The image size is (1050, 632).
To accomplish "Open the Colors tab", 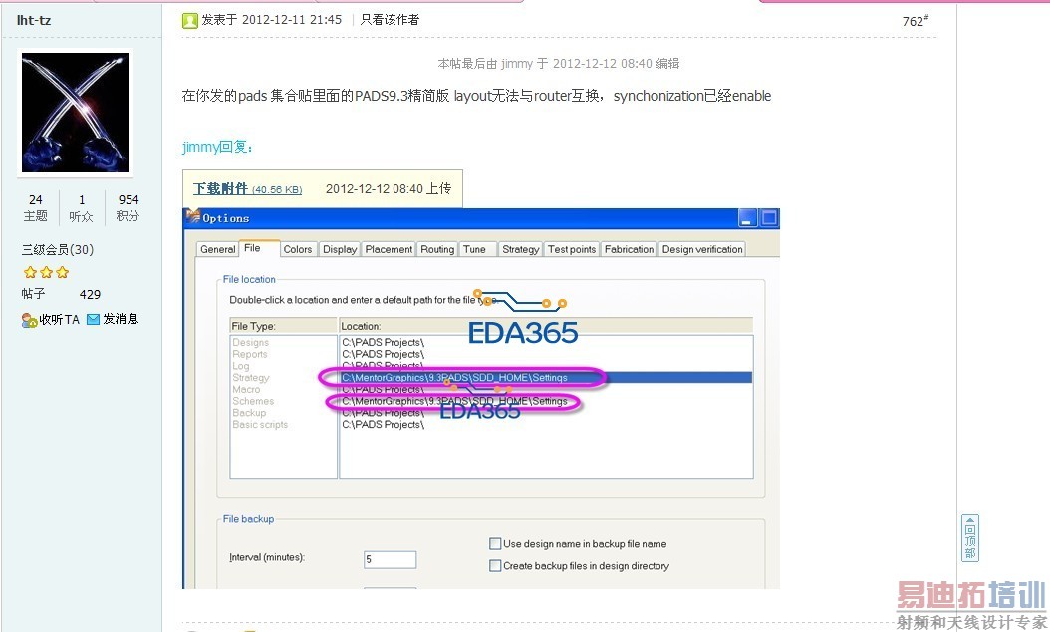I will coord(297,249).
